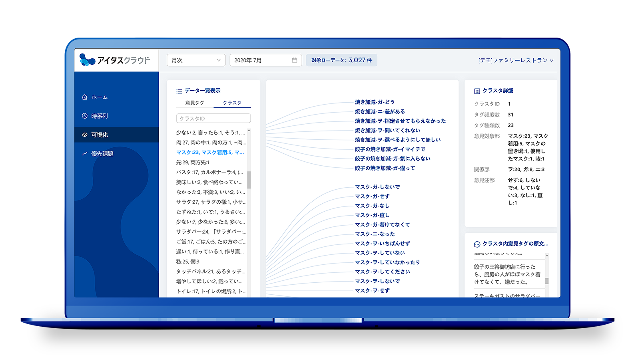Select cluster row マスク:23, マスク着用:5
This screenshot has width=630, height=361.
click(x=210, y=153)
